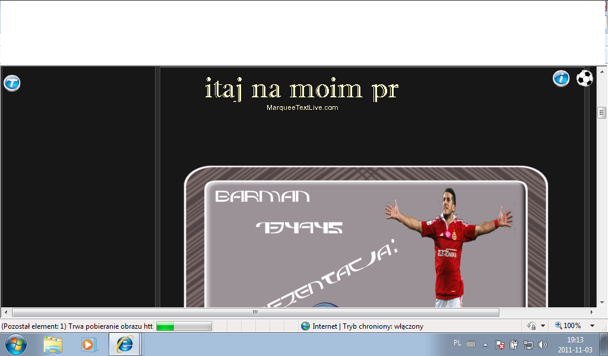Image resolution: width=608 pixels, height=356 pixels.
Task: Open Action Center flag tray icon
Action: pos(500,345)
